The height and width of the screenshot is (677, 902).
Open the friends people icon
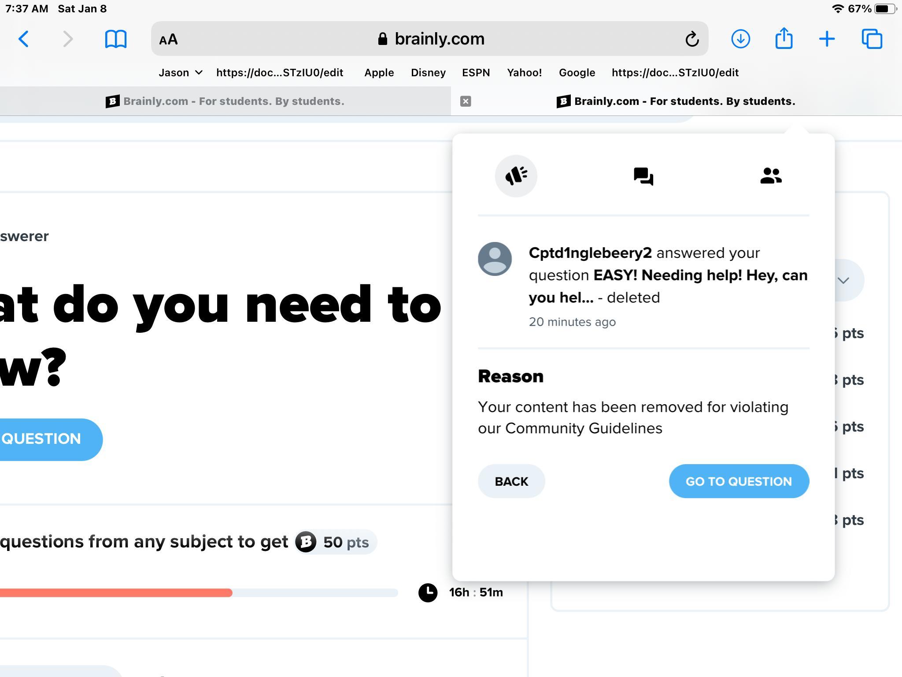coord(770,176)
